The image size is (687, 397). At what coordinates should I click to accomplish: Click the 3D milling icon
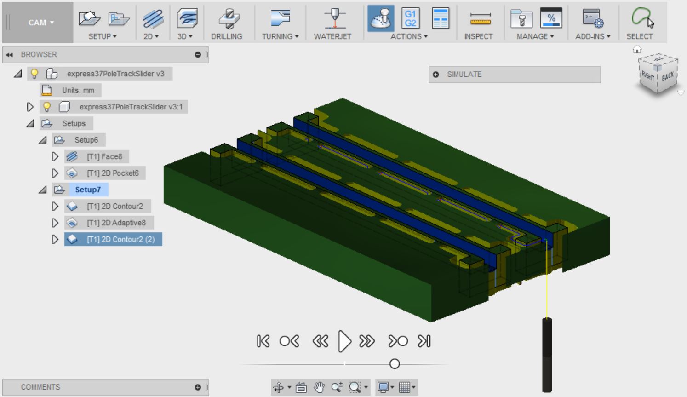point(187,19)
